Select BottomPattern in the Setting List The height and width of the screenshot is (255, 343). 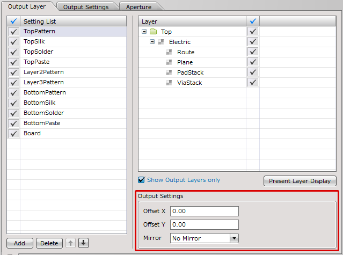click(x=45, y=92)
